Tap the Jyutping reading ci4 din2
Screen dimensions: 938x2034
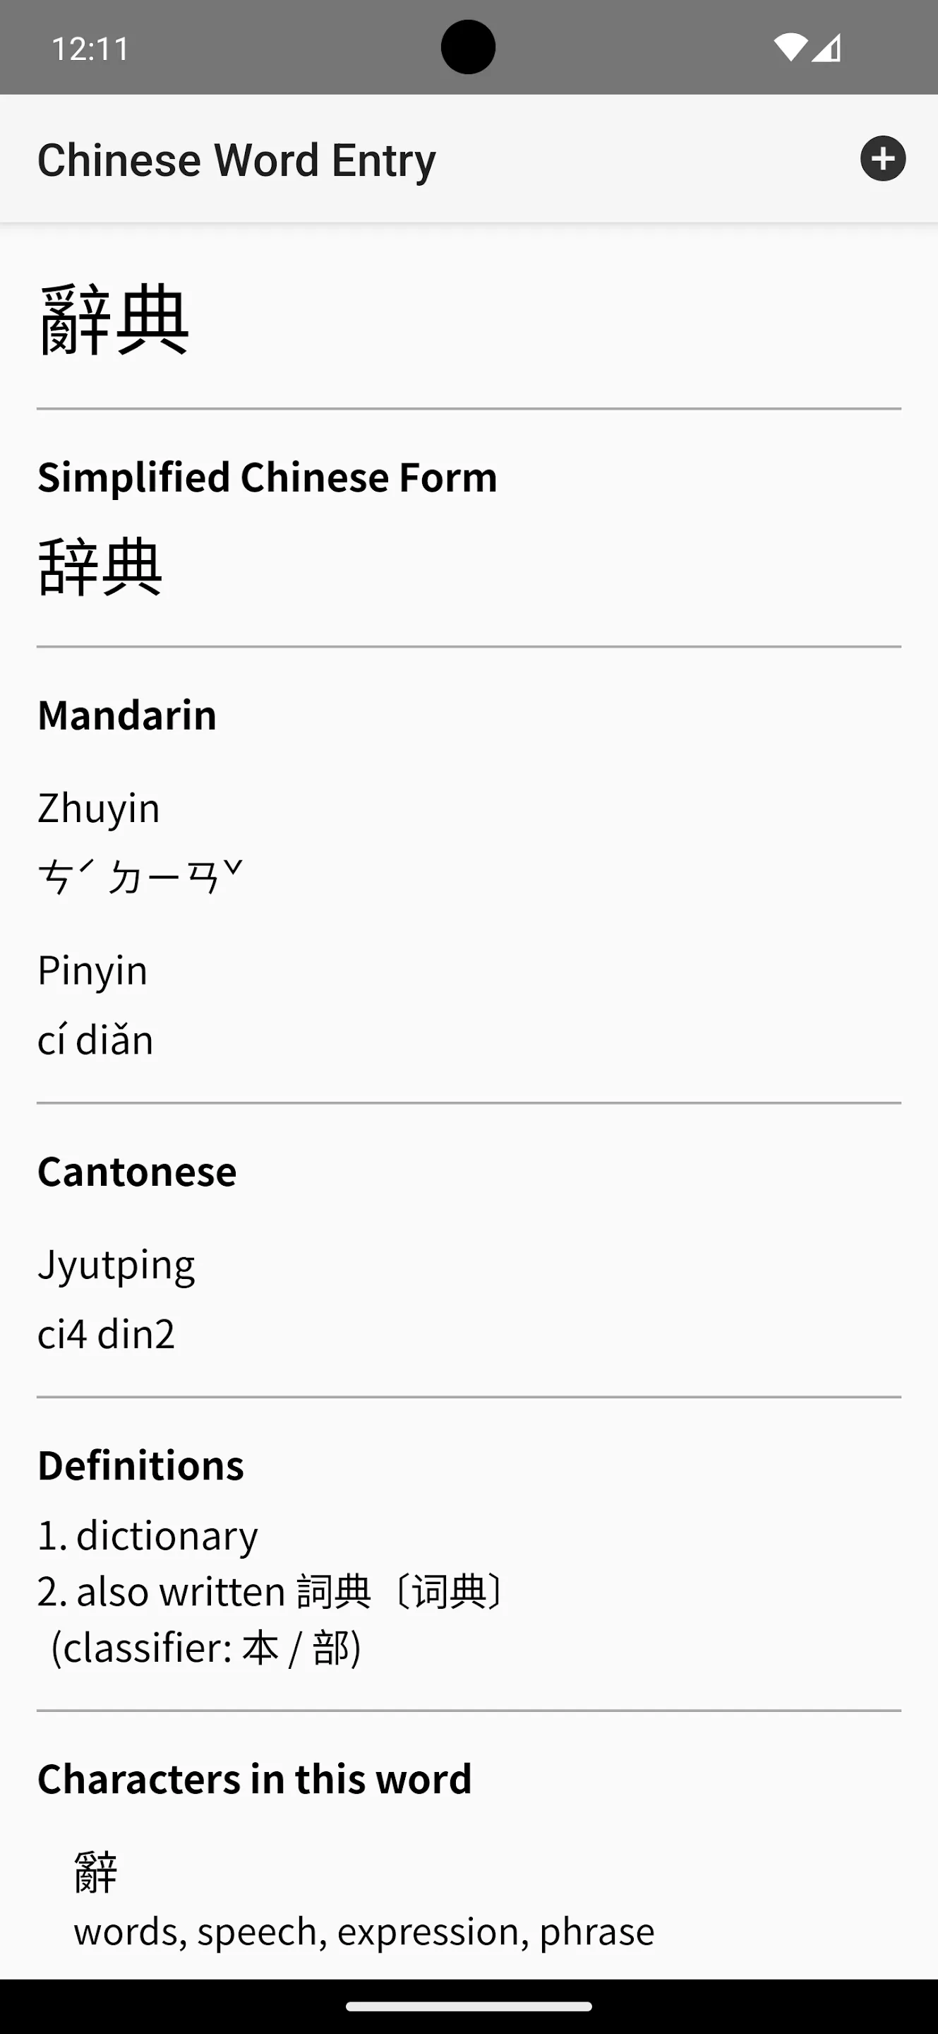pyautogui.click(x=107, y=1333)
